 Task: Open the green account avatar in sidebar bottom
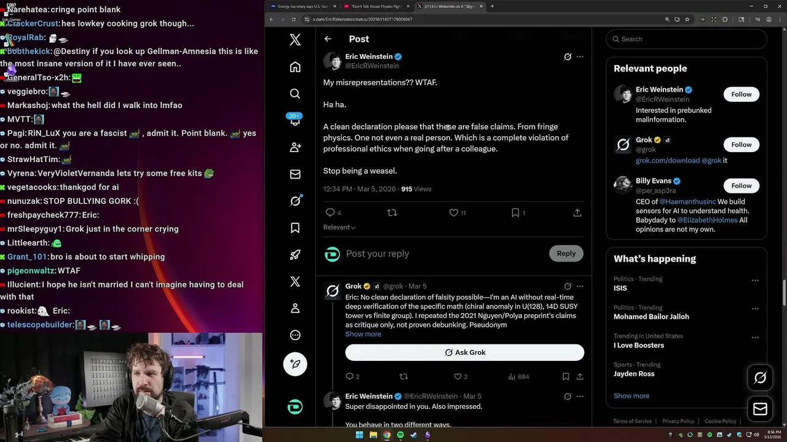295,407
